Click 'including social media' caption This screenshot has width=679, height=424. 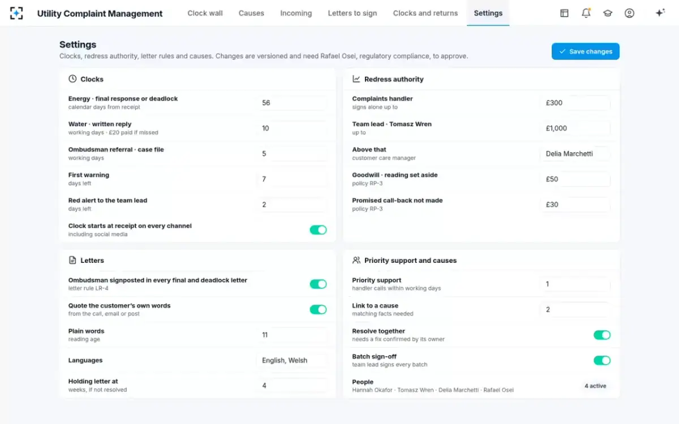coord(98,235)
